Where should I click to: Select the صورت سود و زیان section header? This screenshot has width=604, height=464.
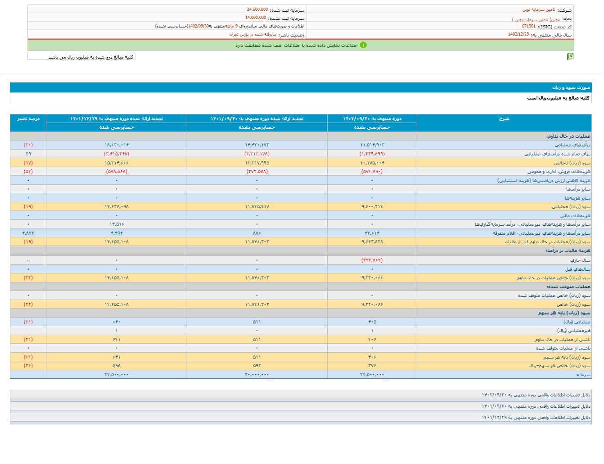(571, 87)
